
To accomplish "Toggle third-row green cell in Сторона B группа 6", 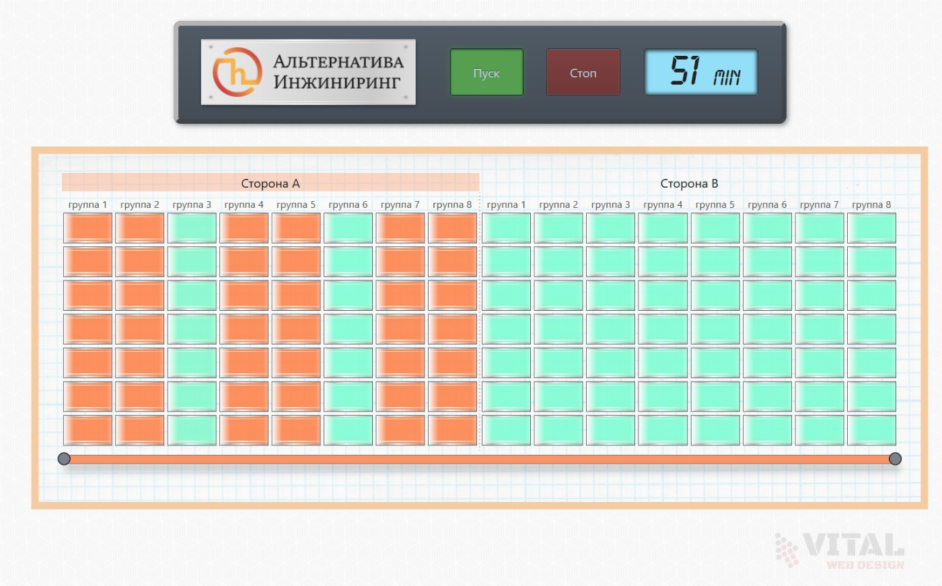I will 767,295.
